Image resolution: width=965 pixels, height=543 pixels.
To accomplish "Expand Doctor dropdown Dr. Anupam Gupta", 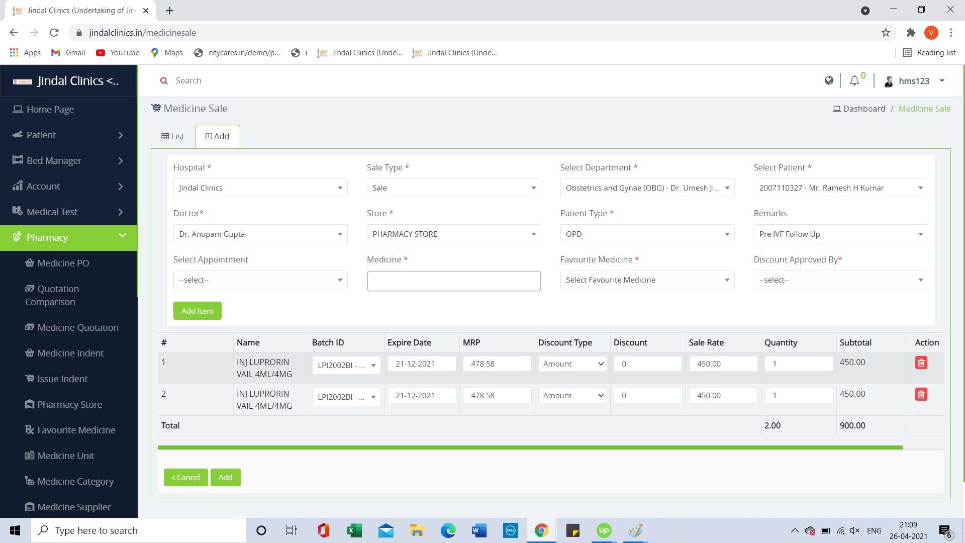I will (x=260, y=234).
